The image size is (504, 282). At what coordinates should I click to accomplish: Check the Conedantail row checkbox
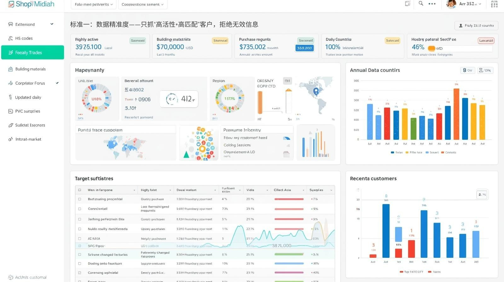tap(80, 209)
